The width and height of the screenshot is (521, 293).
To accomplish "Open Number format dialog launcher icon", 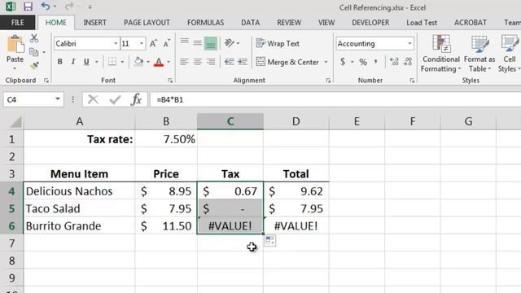I will click(x=412, y=81).
